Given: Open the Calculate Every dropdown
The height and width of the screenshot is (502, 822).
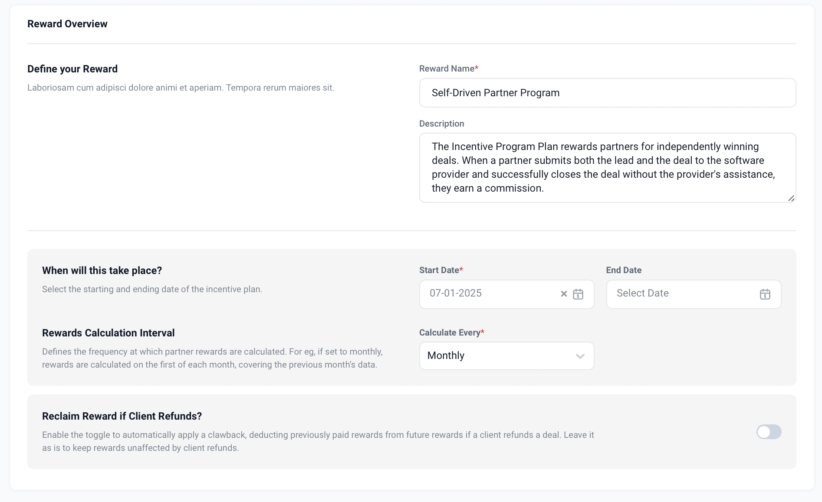Looking at the screenshot, I should (506, 356).
